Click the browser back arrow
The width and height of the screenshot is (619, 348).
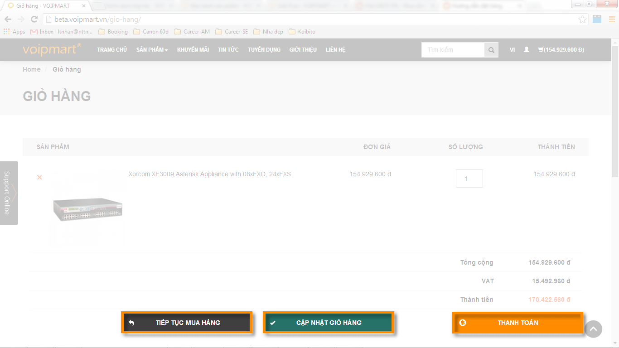coord(8,19)
